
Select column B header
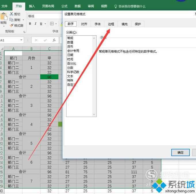pyautogui.click(x=31, y=49)
